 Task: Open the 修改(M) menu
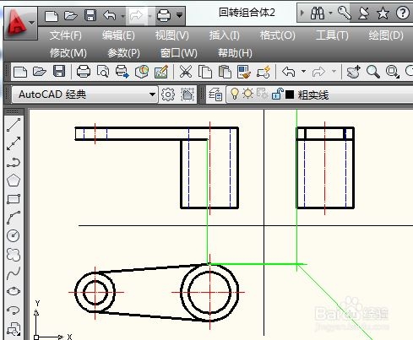click(68, 53)
